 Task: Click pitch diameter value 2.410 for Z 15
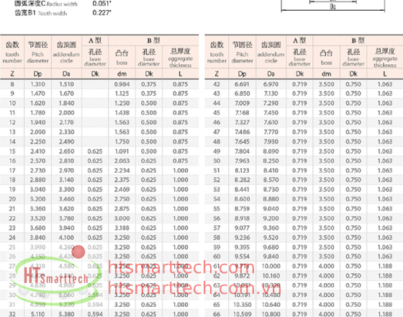pyautogui.click(x=37, y=151)
